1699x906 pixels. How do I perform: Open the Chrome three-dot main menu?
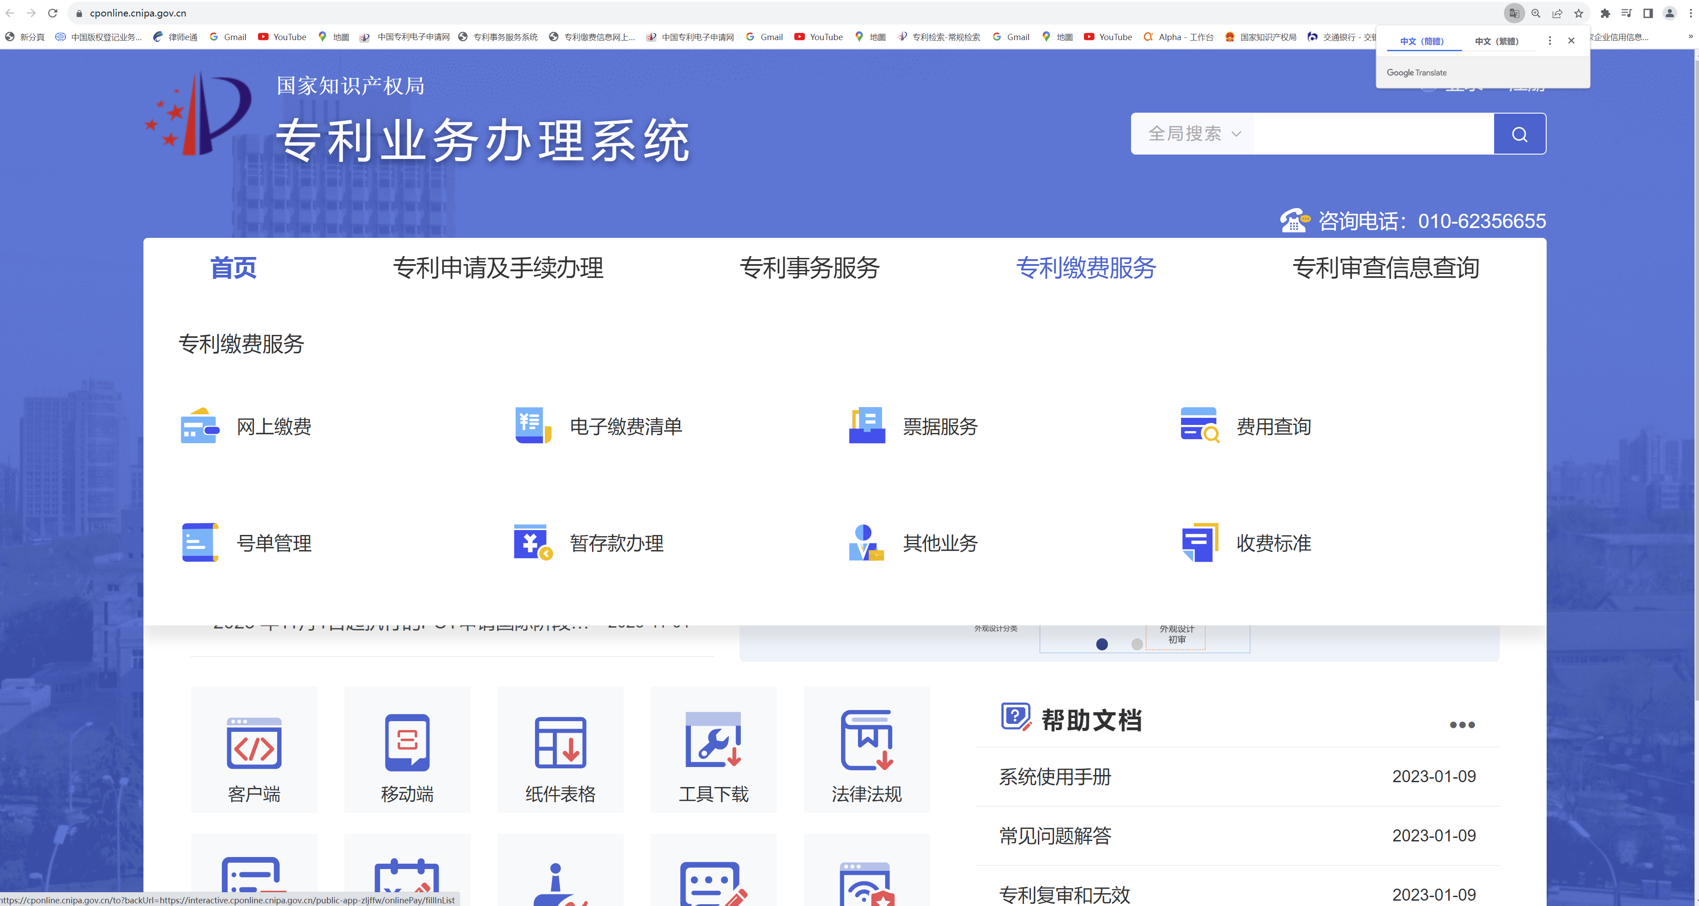pyautogui.click(x=1691, y=13)
